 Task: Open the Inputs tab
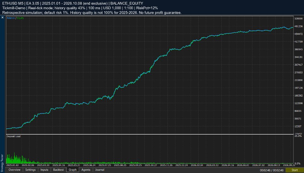pyautogui.click(x=44, y=170)
